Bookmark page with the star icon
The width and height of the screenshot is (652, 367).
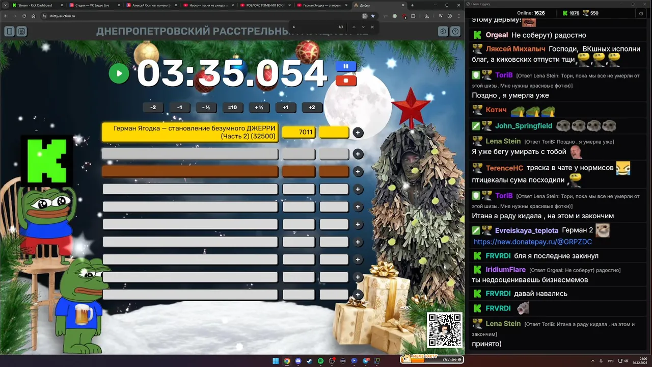(x=373, y=16)
